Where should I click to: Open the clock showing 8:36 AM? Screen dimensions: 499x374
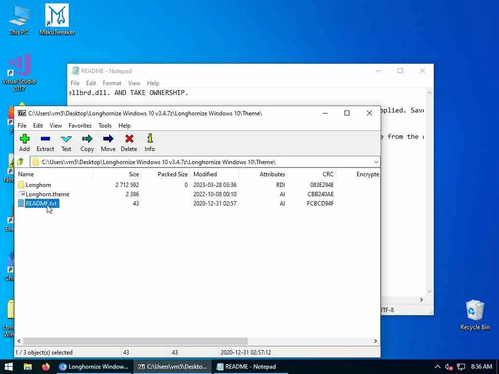(x=481, y=367)
